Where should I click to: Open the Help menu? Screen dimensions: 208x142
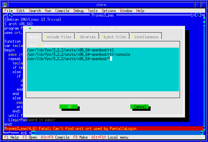pyautogui.click(x=140, y=11)
